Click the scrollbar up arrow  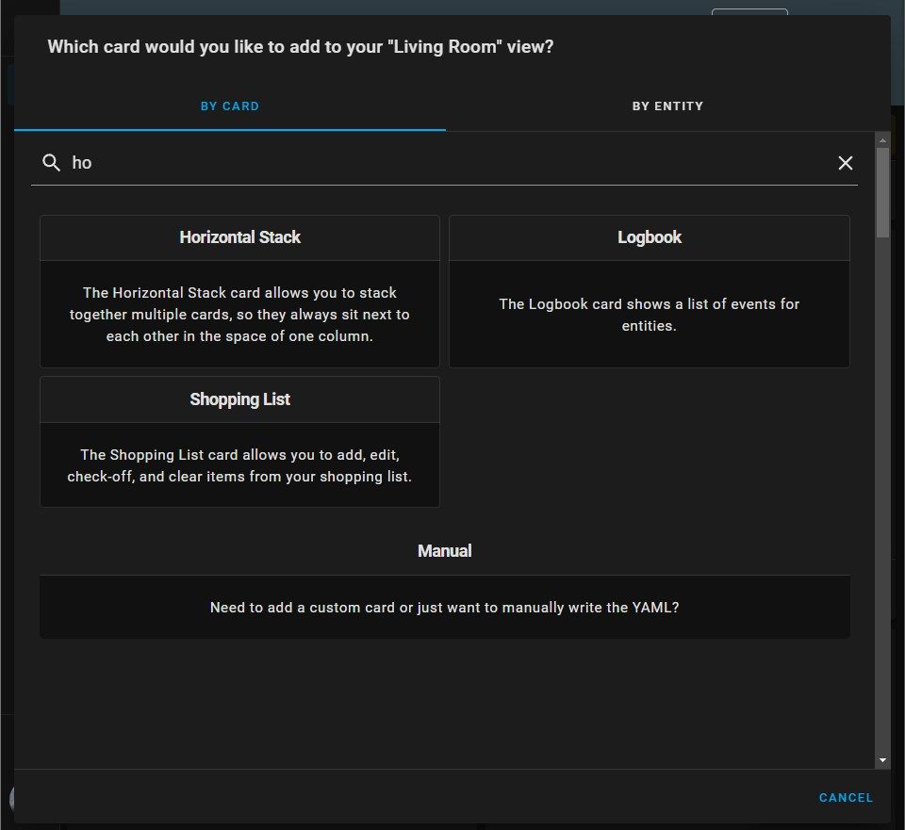tap(882, 140)
